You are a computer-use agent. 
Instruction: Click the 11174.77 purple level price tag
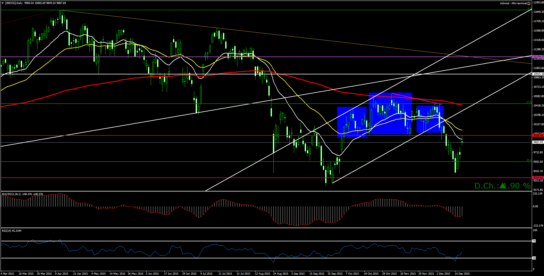(x=538, y=57)
